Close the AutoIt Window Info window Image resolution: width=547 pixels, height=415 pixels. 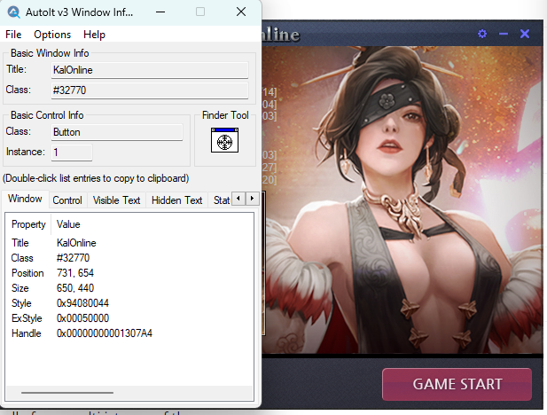(x=241, y=12)
